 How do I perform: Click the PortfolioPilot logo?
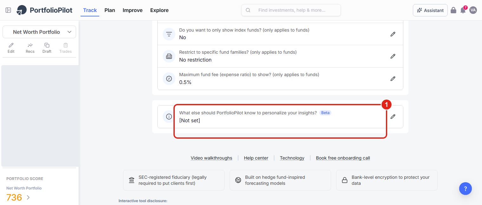click(44, 10)
